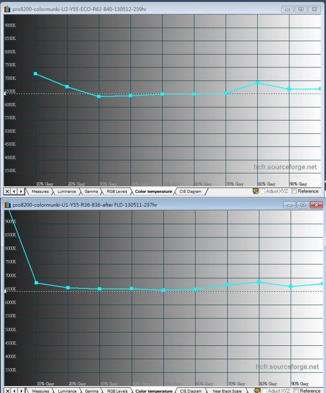This screenshot has height=393, width=326.
Task: Select the Gamma tab in the bottom window
Action: coord(91,391)
